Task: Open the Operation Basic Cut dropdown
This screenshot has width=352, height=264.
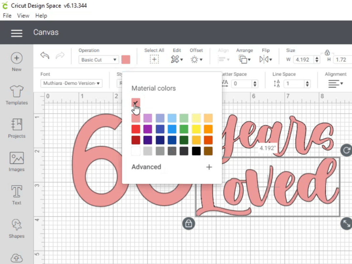Action: coord(99,60)
